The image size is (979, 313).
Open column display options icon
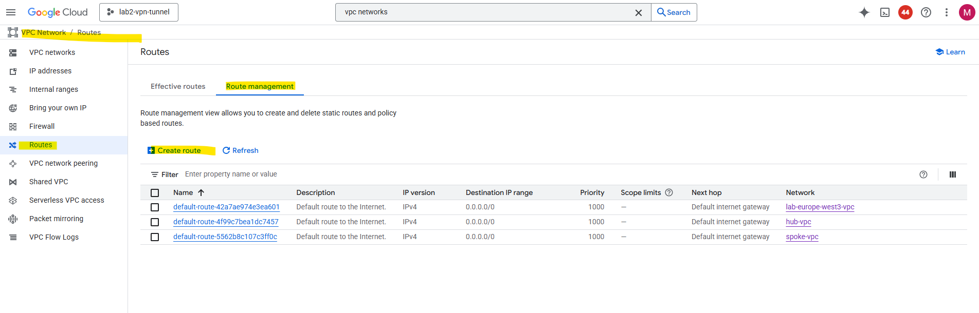pyautogui.click(x=953, y=174)
